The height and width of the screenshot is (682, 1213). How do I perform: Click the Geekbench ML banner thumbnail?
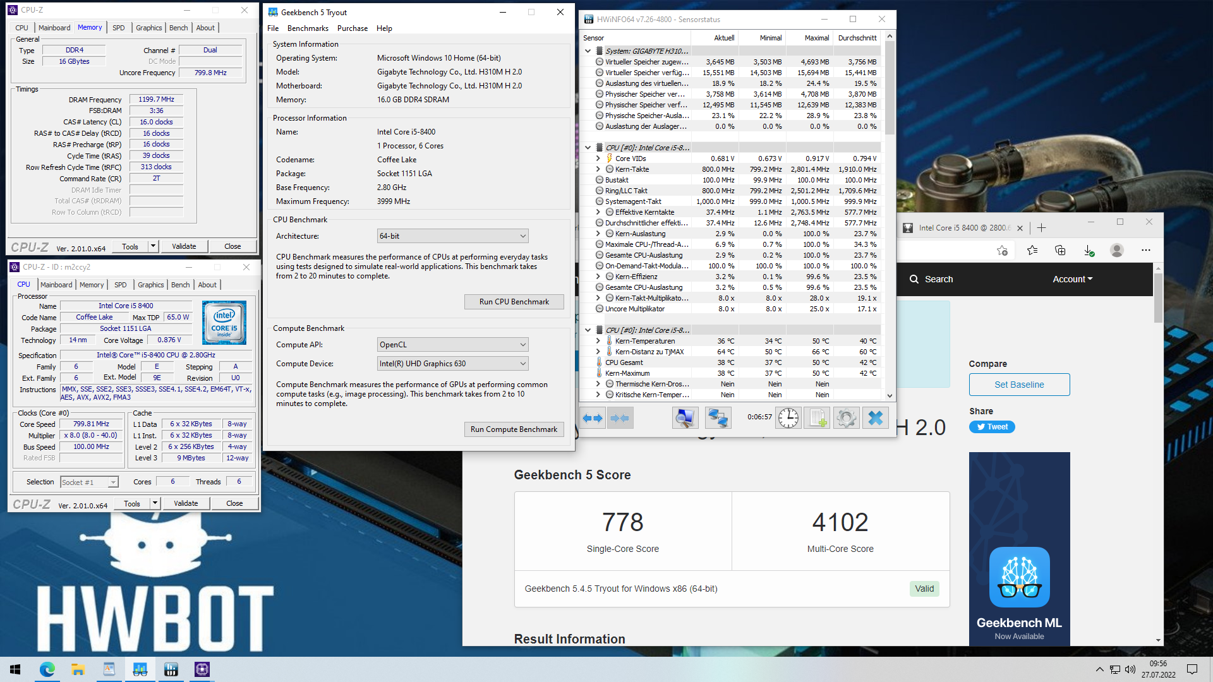point(1019,549)
